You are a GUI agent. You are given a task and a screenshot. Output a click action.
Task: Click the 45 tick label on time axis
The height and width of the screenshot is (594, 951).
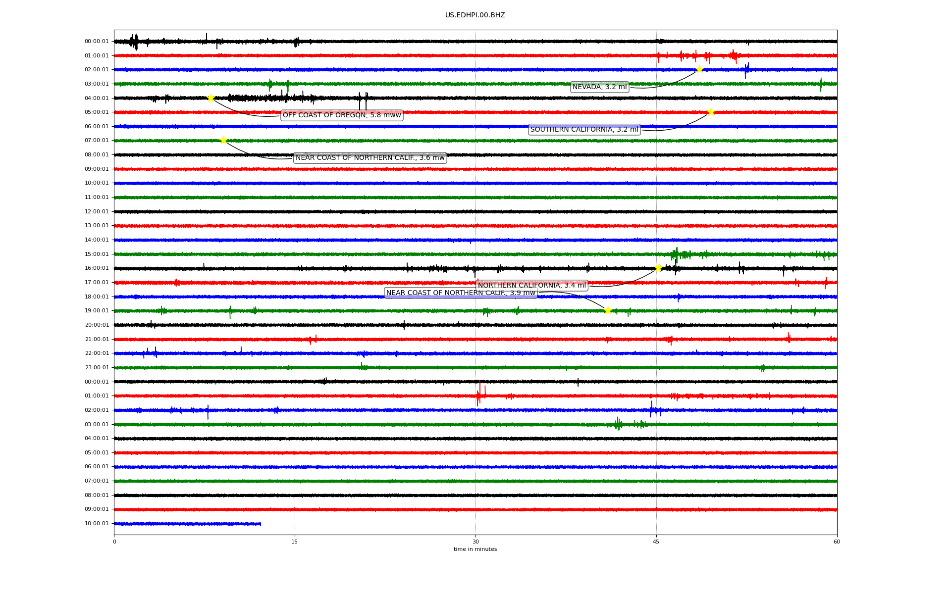tap(656, 542)
